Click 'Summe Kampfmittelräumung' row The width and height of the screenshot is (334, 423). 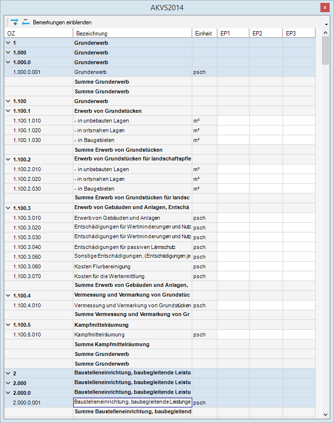coord(160,344)
